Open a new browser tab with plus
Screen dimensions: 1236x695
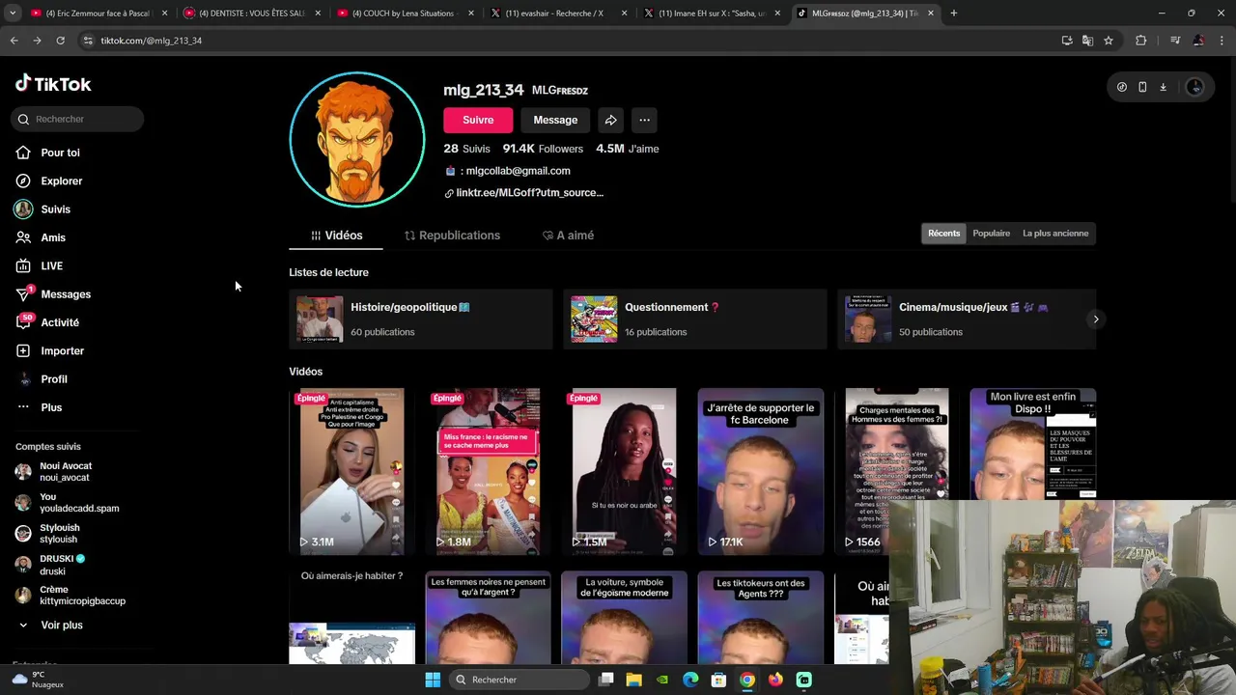953,14
